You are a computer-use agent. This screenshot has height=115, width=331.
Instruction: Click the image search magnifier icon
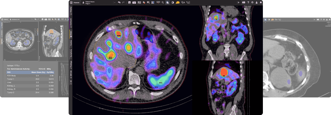click(148, 2)
